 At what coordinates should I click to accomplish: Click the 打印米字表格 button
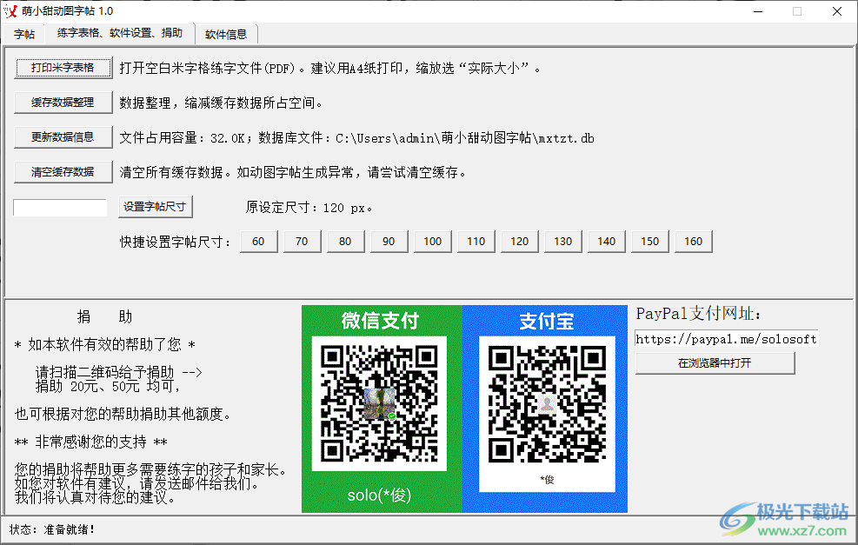(63, 68)
